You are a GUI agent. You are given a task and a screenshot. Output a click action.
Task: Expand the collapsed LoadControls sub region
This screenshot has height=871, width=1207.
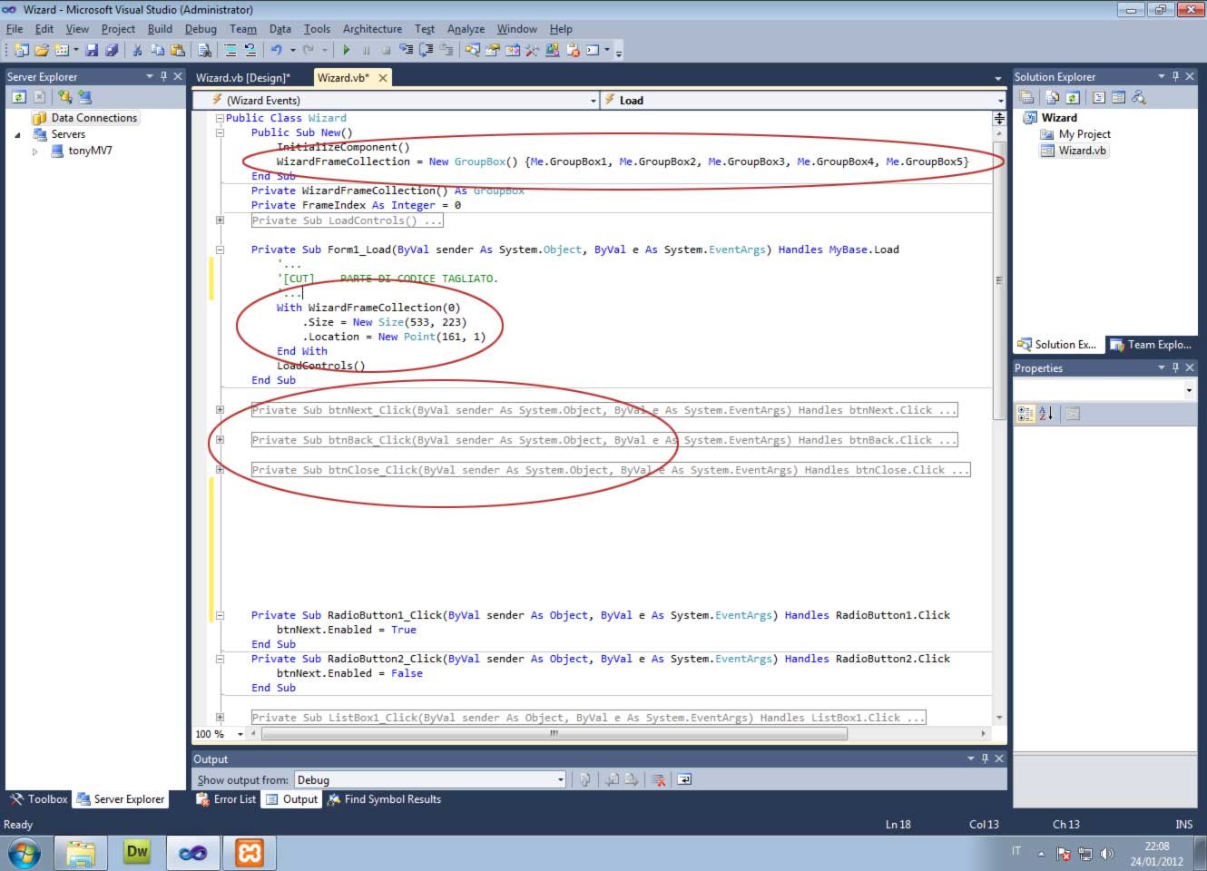click(x=220, y=220)
